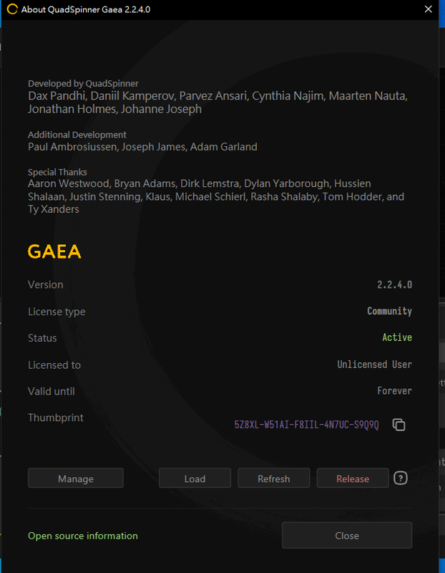Open the Manage license button
The width and height of the screenshot is (445, 573).
coord(76,478)
